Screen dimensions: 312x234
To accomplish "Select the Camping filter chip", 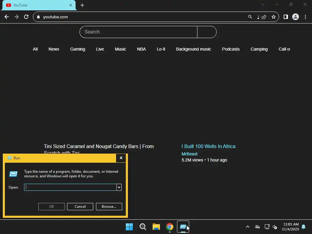I will coord(259,49).
